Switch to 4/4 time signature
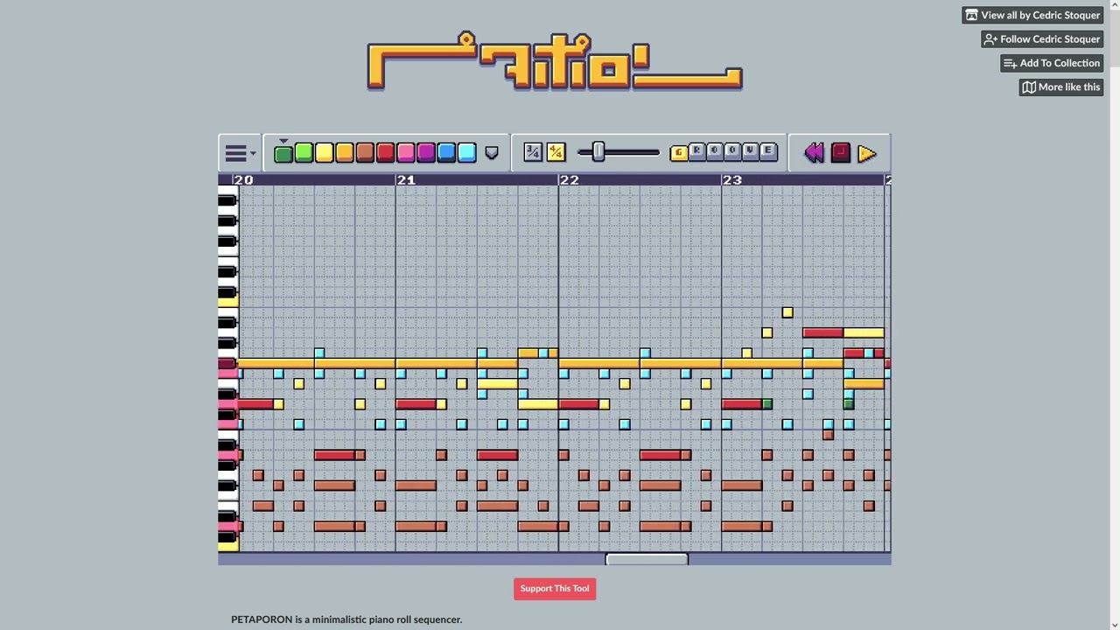 pyautogui.click(x=556, y=152)
